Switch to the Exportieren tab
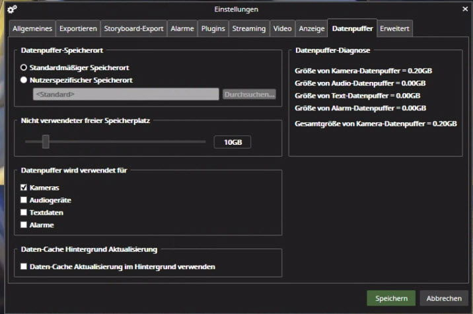 [78, 28]
